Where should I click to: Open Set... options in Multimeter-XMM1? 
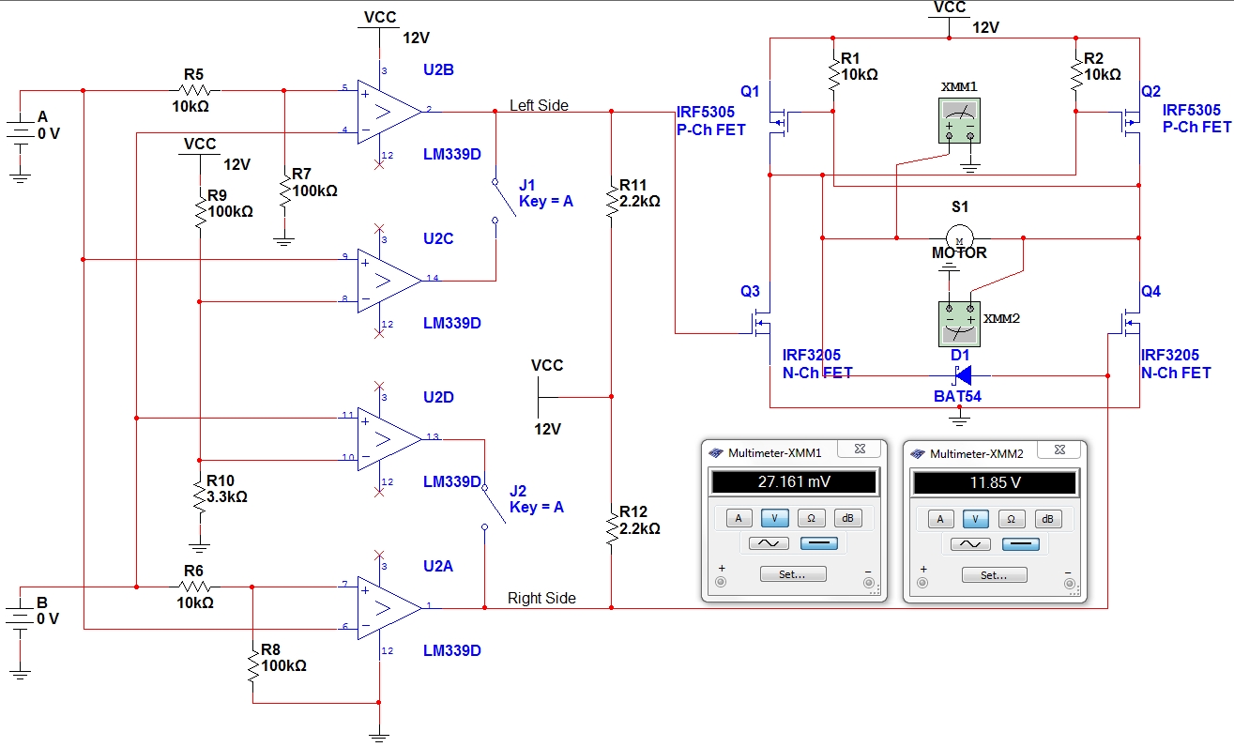(x=793, y=574)
